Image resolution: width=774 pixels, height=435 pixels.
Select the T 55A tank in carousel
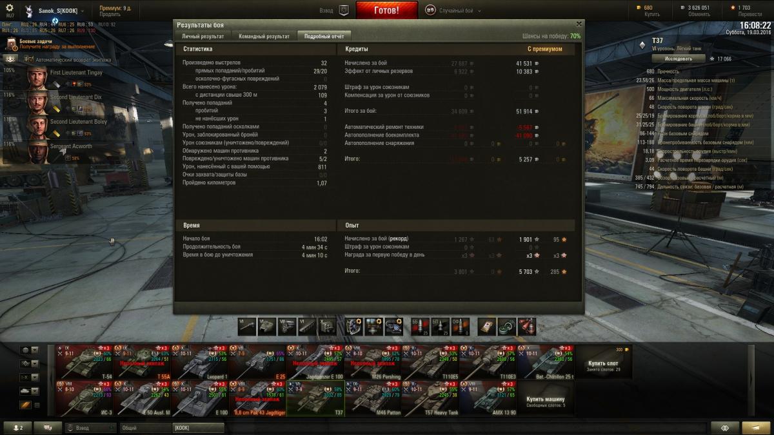click(x=142, y=362)
